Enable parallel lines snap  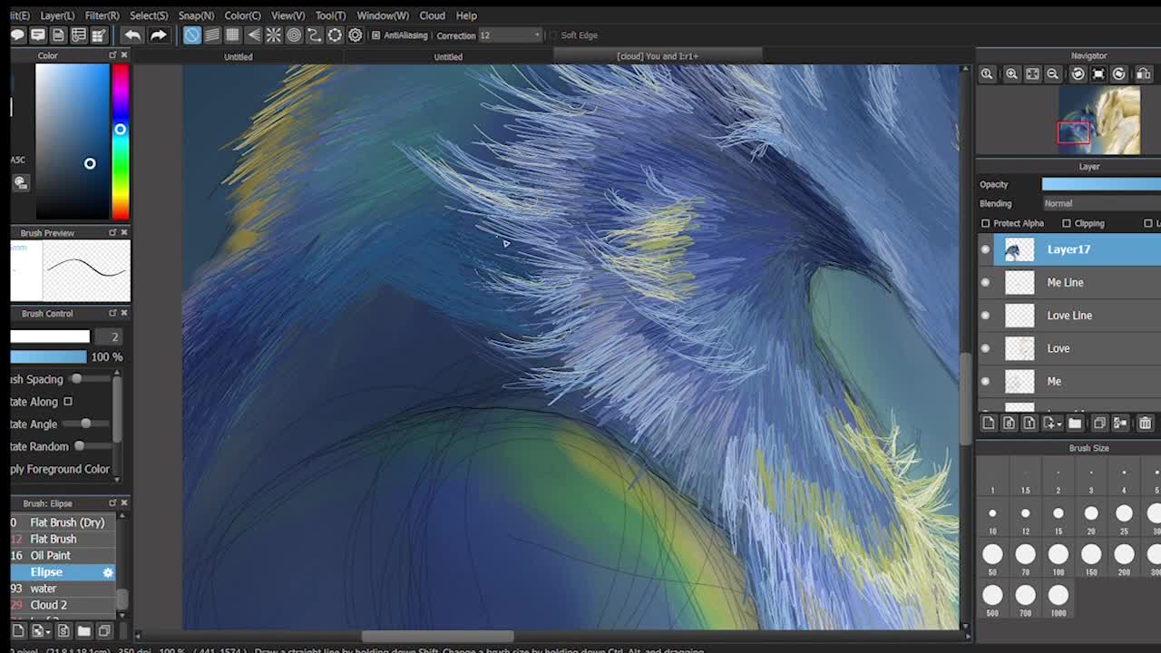(x=212, y=35)
